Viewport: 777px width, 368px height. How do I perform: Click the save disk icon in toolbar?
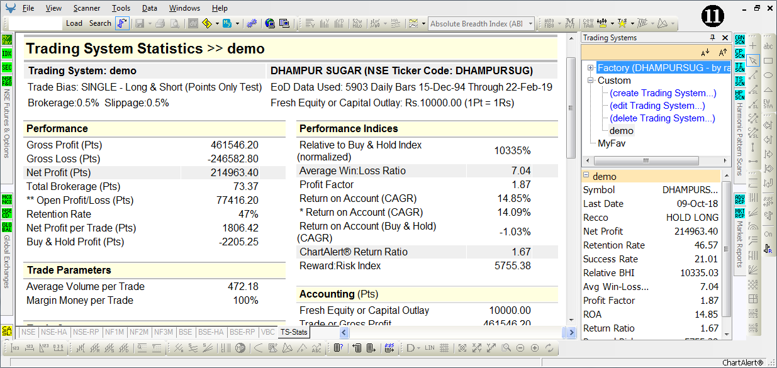139,24
